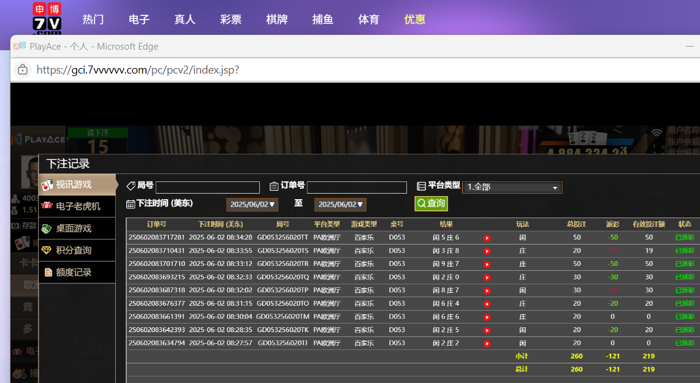
Task: Click replay icon for round GD053256020TQ
Action: (487, 277)
